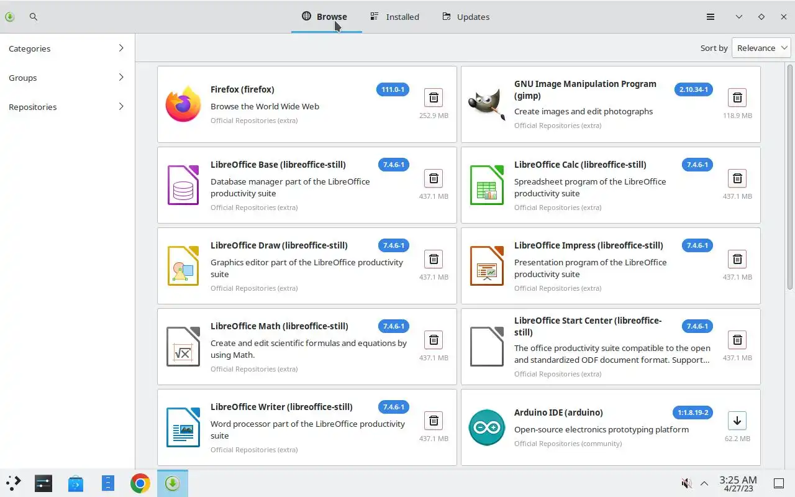Click LibreOffice Writer trash icon
This screenshot has width=795, height=497.
434,421
